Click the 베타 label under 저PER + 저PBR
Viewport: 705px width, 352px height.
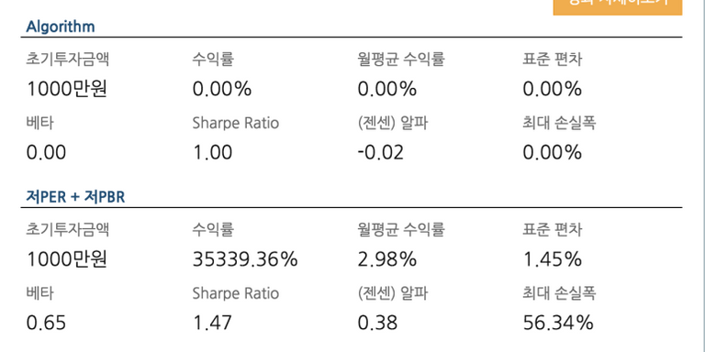39,293
